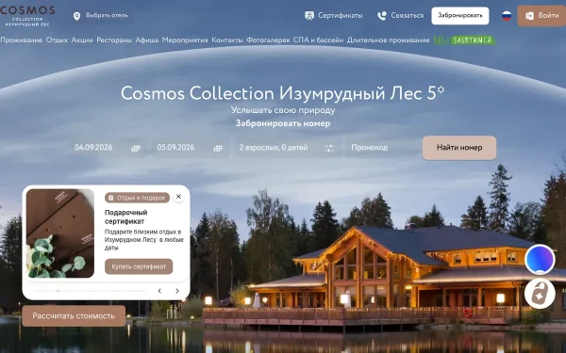Open the Длительное проживание menu item
This screenshot has height=353, width=566.
388,40
